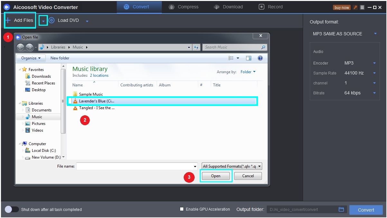Click Forward arrow in Open file dialog
387x218 pixels.
(x=30, y=47)
